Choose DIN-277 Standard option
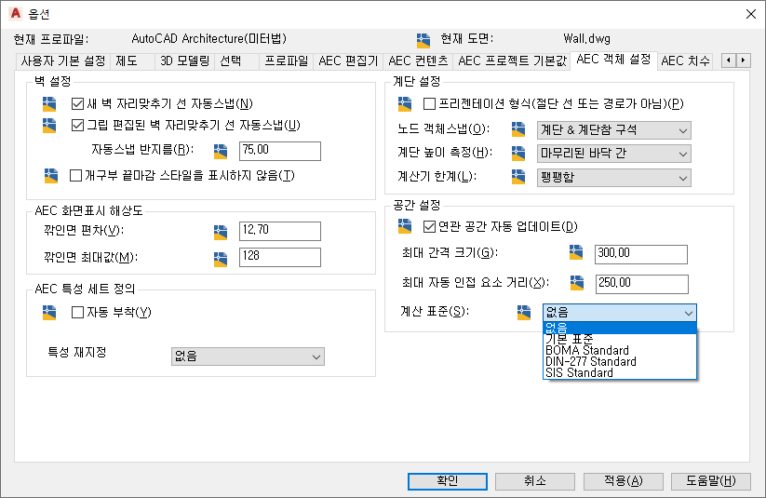Screen dimensions: 766x498 pyautogui.click(x=620, y=362)
